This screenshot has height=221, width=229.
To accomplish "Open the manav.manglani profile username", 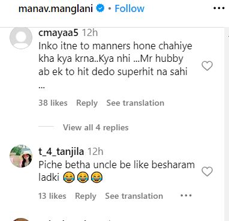I will click(x=56, y=8).
